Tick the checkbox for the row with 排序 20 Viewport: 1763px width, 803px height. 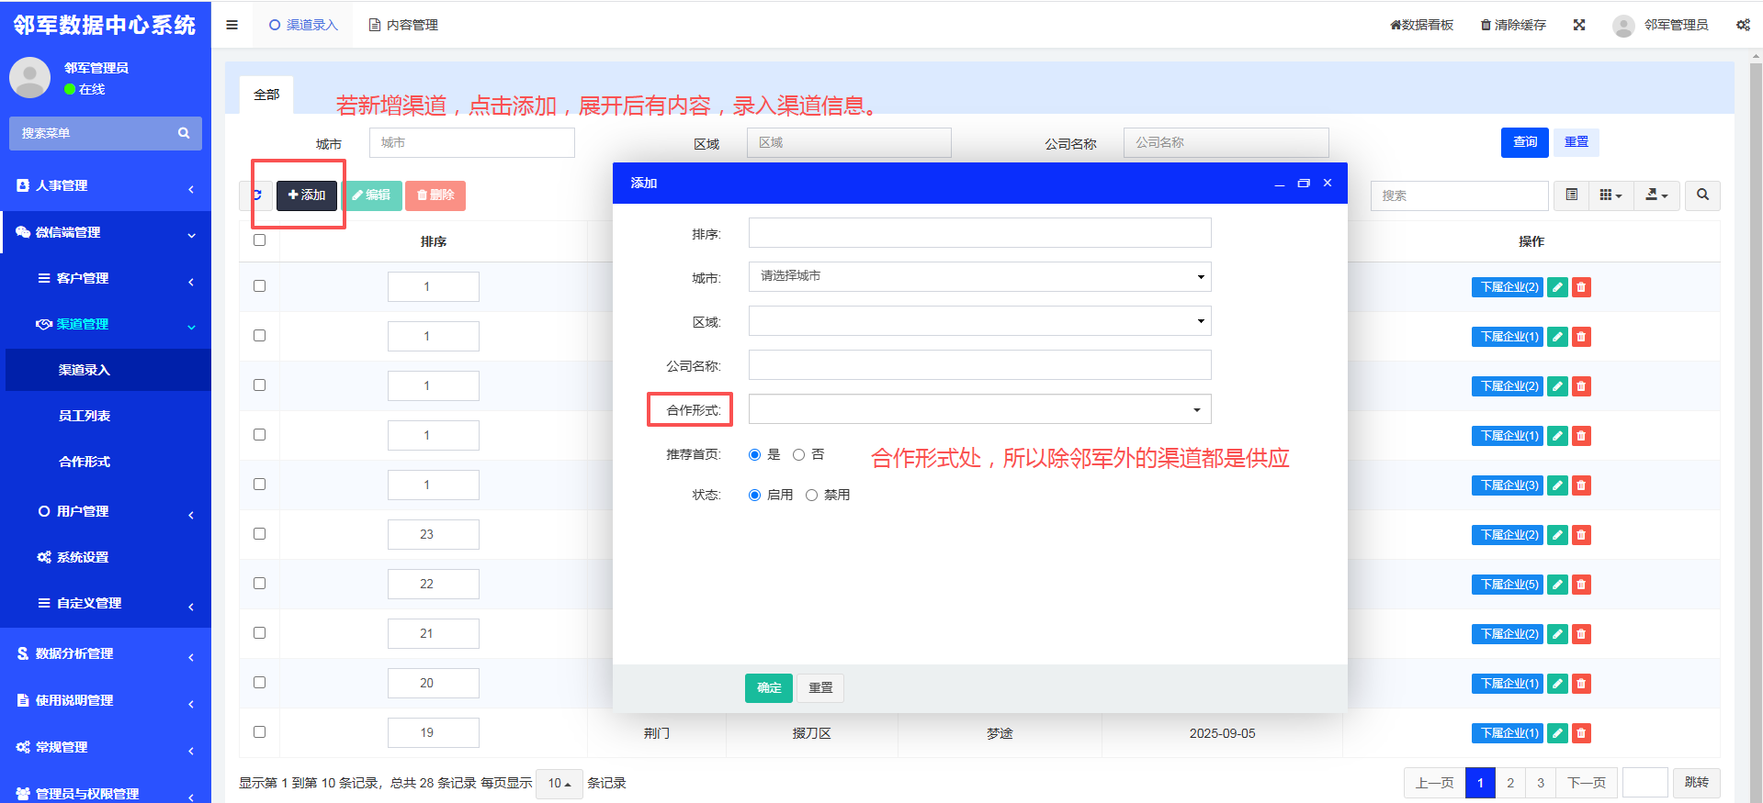tap(259, 683)
